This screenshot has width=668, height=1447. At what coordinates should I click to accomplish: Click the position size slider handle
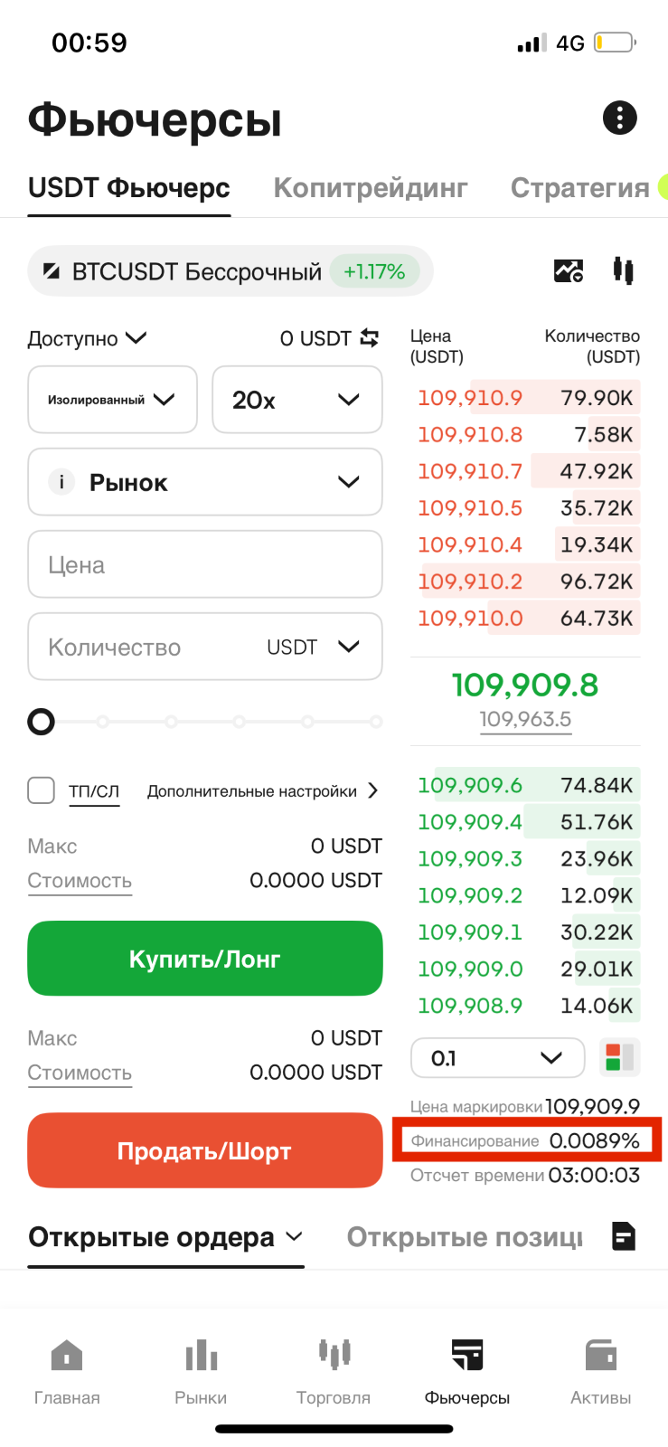42,722
